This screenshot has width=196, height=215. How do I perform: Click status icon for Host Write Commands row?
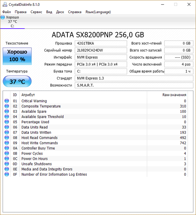click(7, 143)
